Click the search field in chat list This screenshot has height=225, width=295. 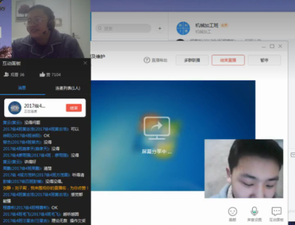(124, 28)
